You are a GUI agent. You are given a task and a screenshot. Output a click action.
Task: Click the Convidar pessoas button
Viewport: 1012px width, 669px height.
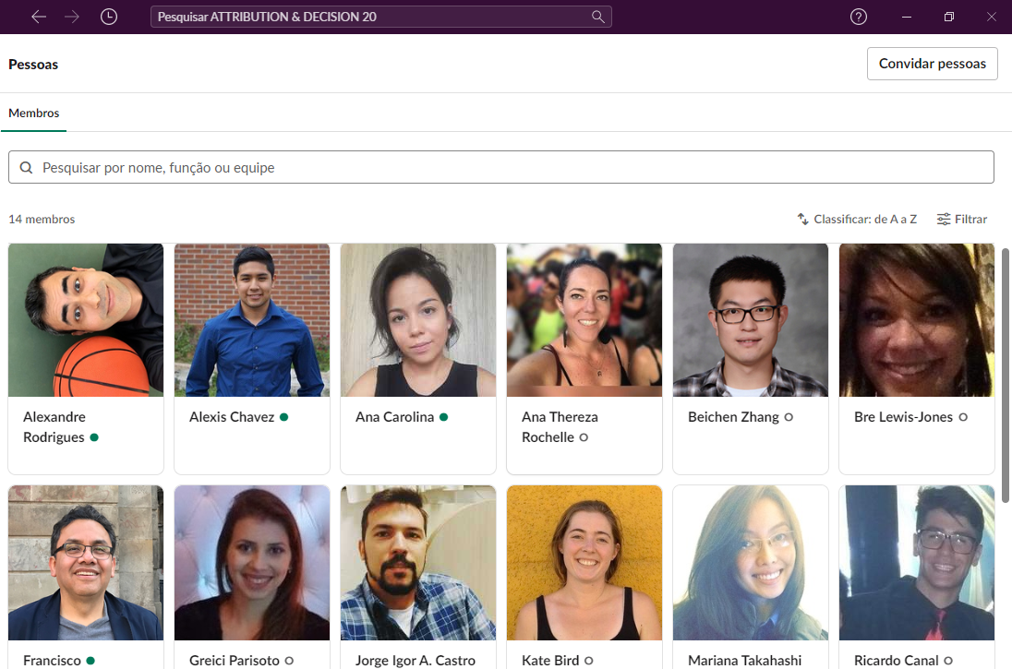932,64
